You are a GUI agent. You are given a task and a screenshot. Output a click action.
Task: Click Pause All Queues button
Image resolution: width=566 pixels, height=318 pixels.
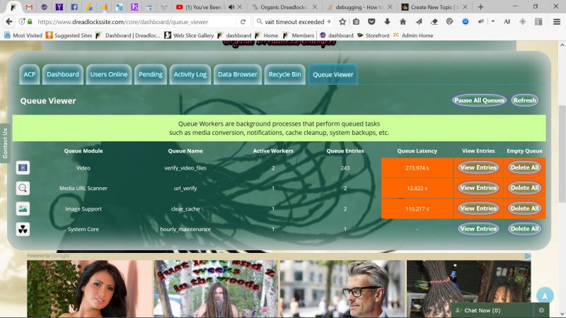click(x=479, y=100)
